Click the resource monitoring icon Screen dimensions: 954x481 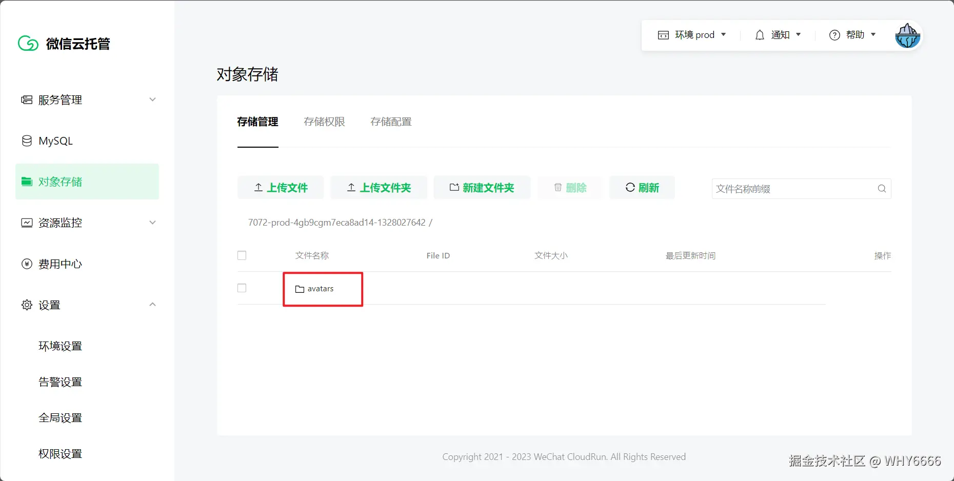tap(27, 223)
